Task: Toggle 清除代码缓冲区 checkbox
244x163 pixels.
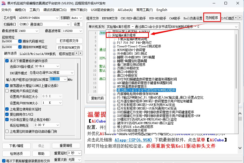Action: tap(20, 41)
